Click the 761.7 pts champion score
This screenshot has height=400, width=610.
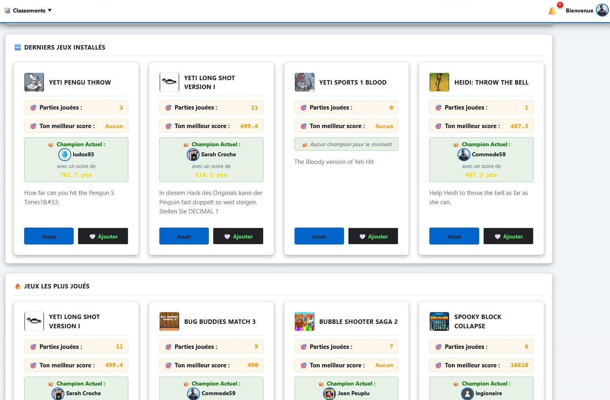[76, 175]
